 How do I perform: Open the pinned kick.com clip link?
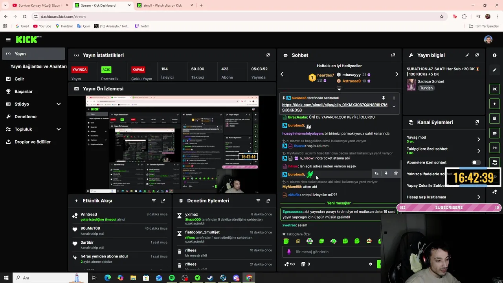[x=334, y=108]
